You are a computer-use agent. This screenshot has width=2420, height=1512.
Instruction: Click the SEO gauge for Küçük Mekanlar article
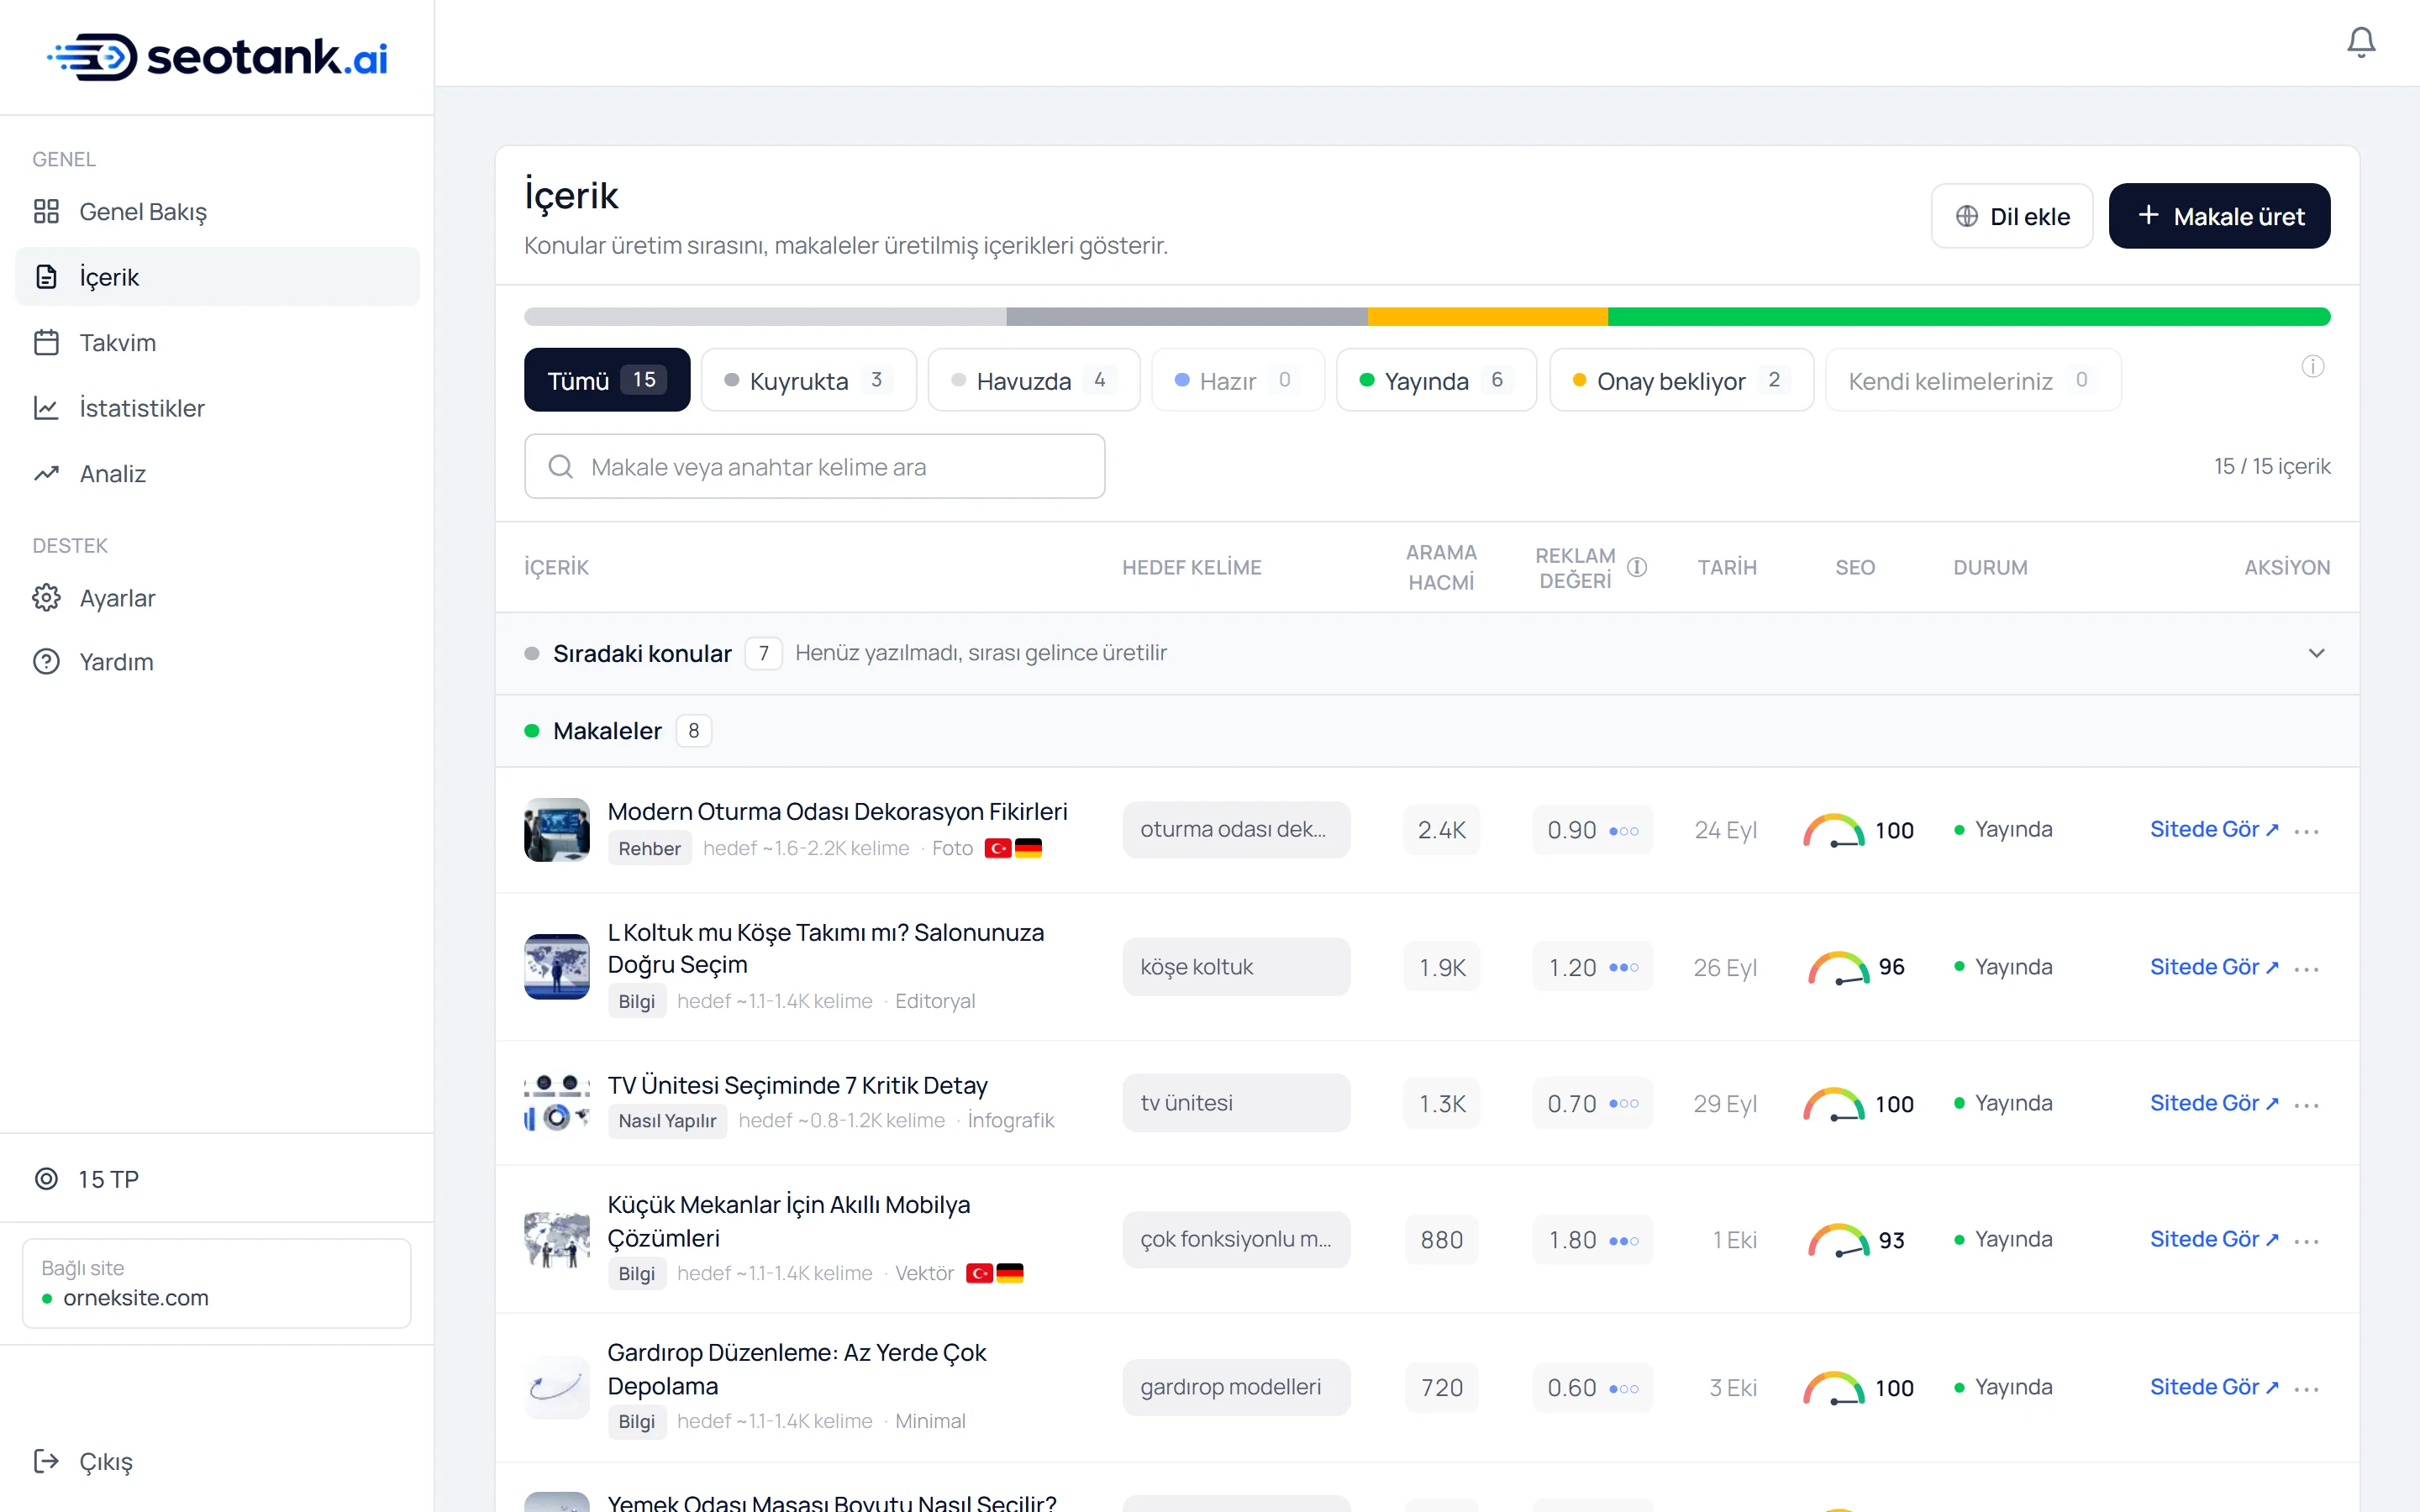[1838, 1240]
